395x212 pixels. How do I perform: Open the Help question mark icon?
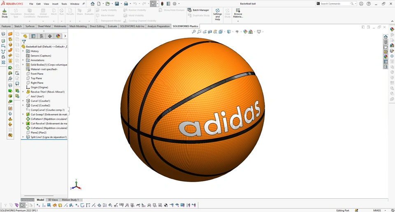(369, 4)
